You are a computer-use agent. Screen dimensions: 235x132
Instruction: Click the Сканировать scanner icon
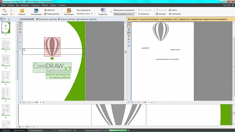coord(36,10)
